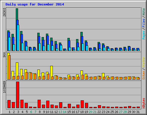
Task: Click the blue files bar for day 8
Action: click(39, 40)
